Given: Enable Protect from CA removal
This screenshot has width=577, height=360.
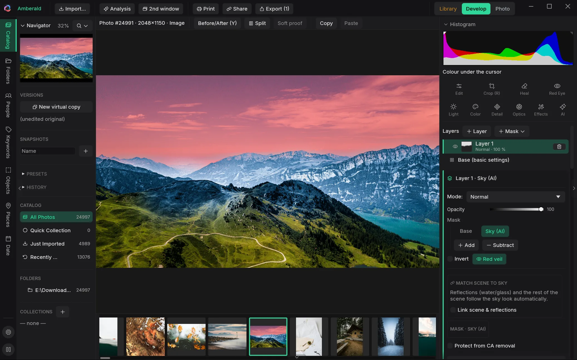Looking at the screenshot, I should point(450,346).
